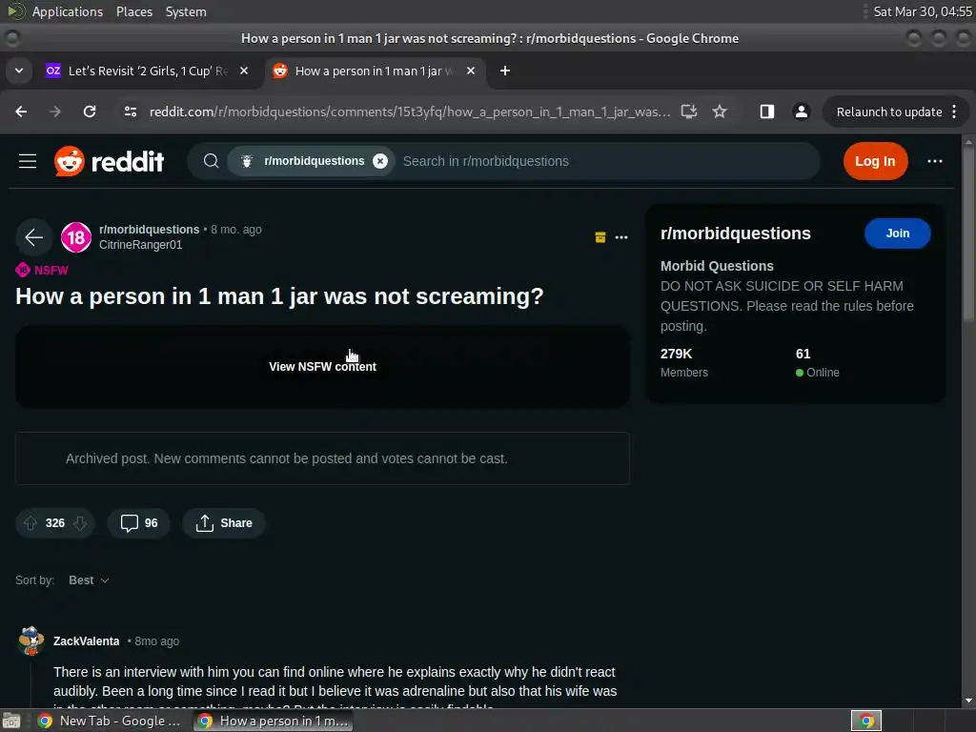Select the How a person in 1 m... taskbar window
This screenshot has height=732, width=976.
272,721
